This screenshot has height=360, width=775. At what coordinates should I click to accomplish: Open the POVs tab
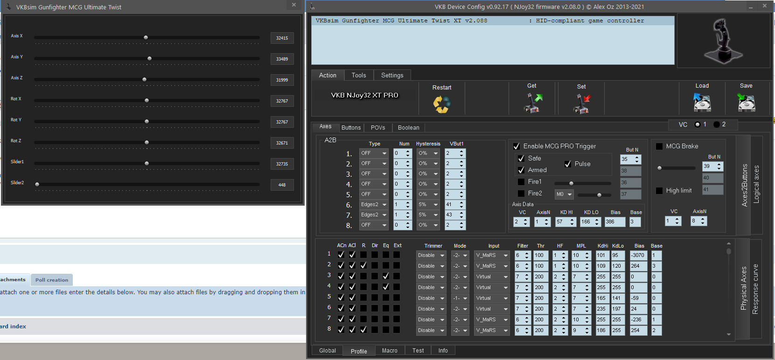pos(378,127)
